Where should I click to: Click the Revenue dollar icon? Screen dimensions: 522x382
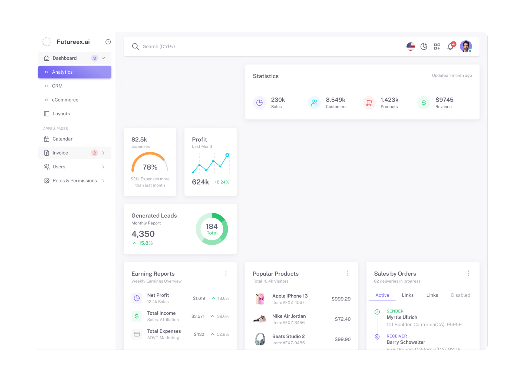[424, 103]
